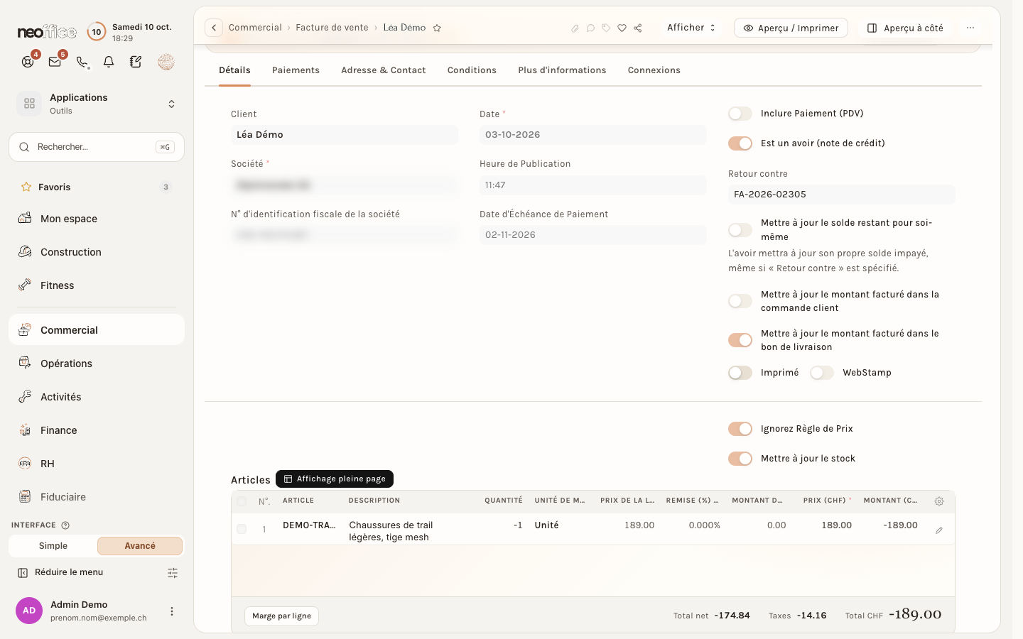Open the comments bubble icon
Viewport: 1023px width, 639px height.
tap(590, 28)
